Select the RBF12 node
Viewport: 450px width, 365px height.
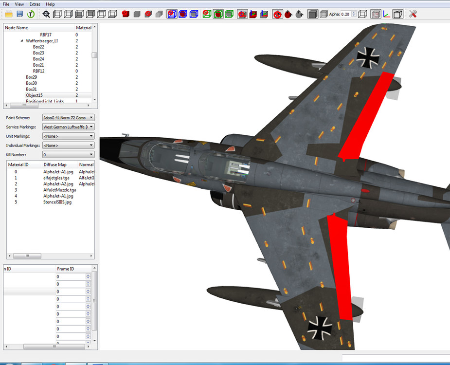[38, 71]
